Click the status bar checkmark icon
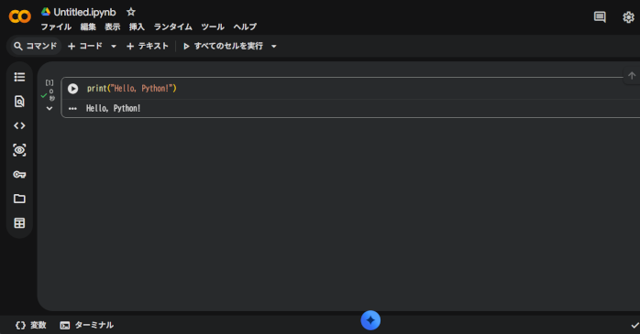The width and height of the screenshot is (640, 334). click(634, 326)
